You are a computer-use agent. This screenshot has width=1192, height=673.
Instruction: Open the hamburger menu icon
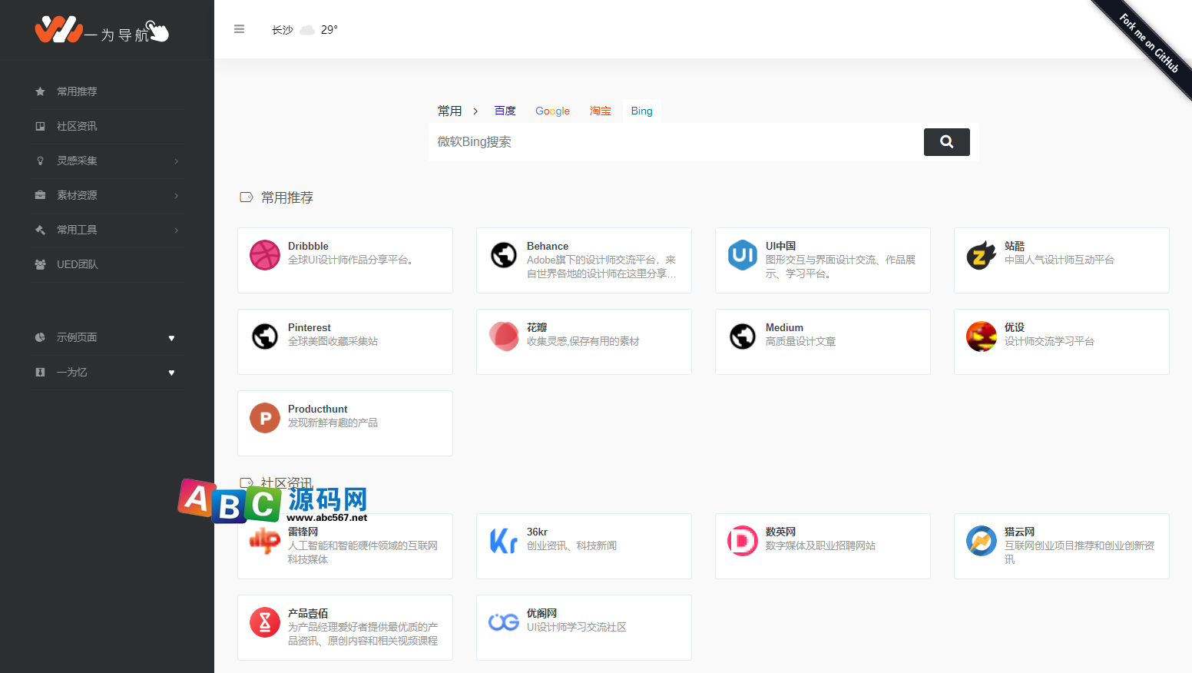coord(239,29)
